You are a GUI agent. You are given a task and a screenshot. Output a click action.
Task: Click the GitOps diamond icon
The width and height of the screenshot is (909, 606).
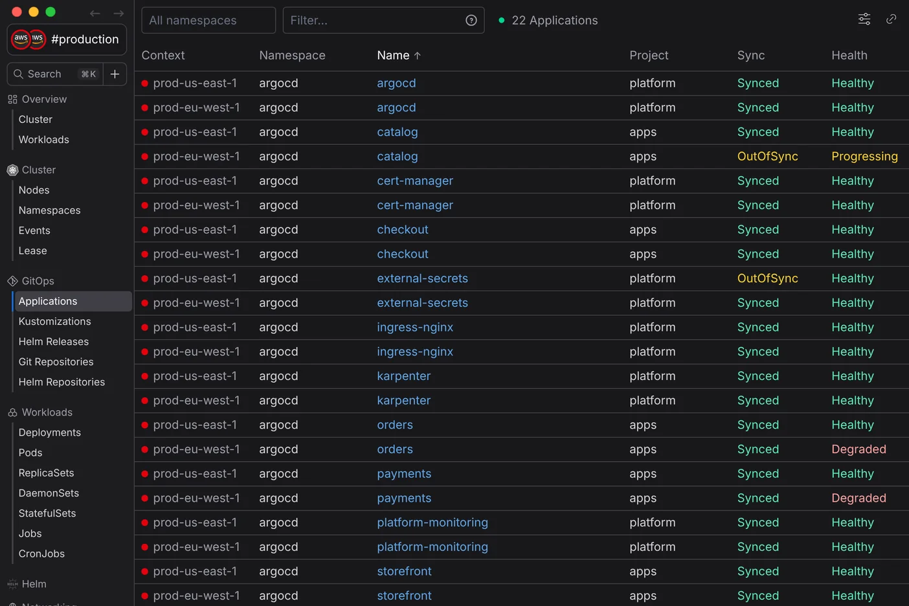click(x=12, y=281)
